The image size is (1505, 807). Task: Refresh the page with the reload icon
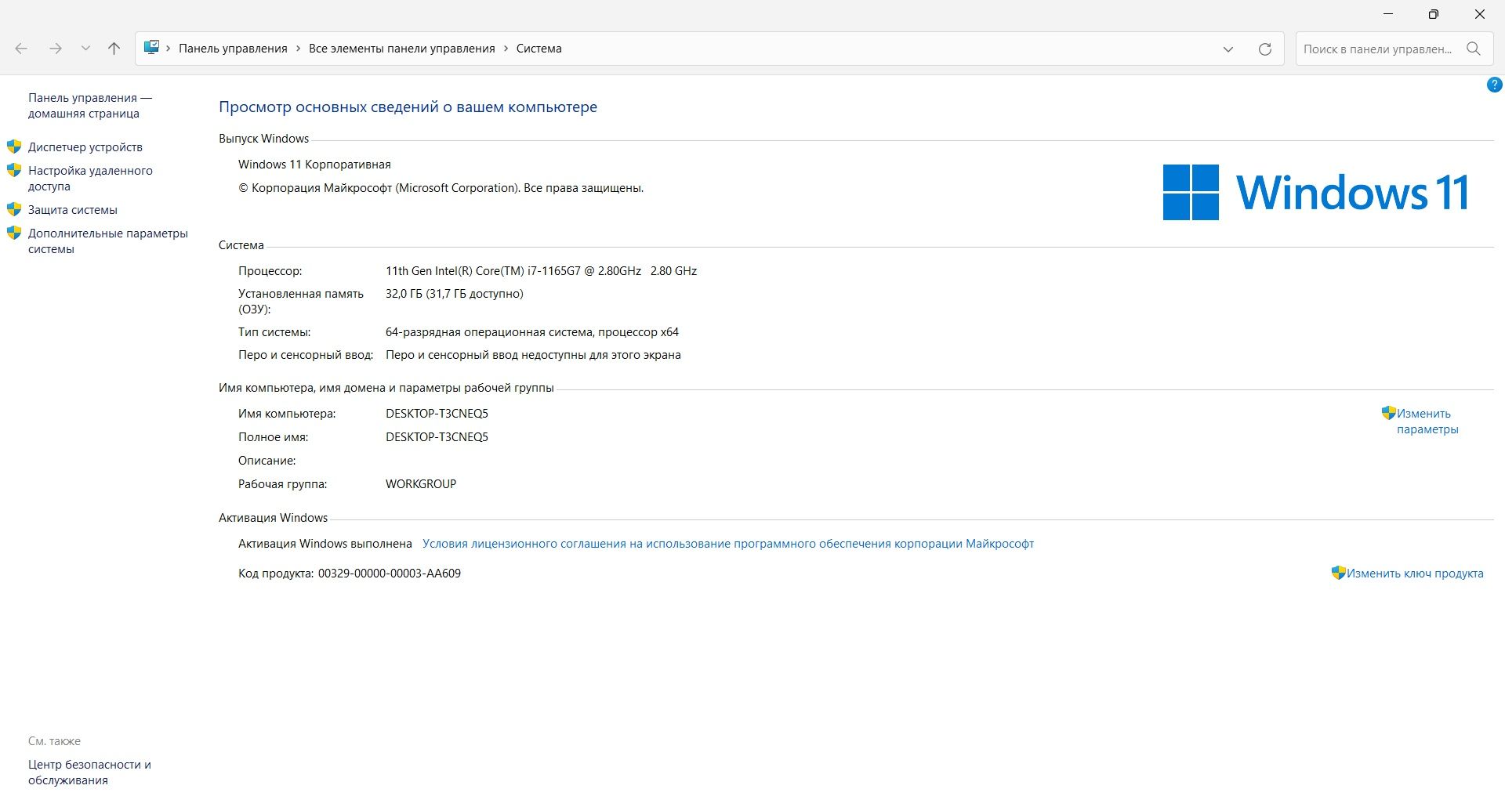(x=1265, y=49)
